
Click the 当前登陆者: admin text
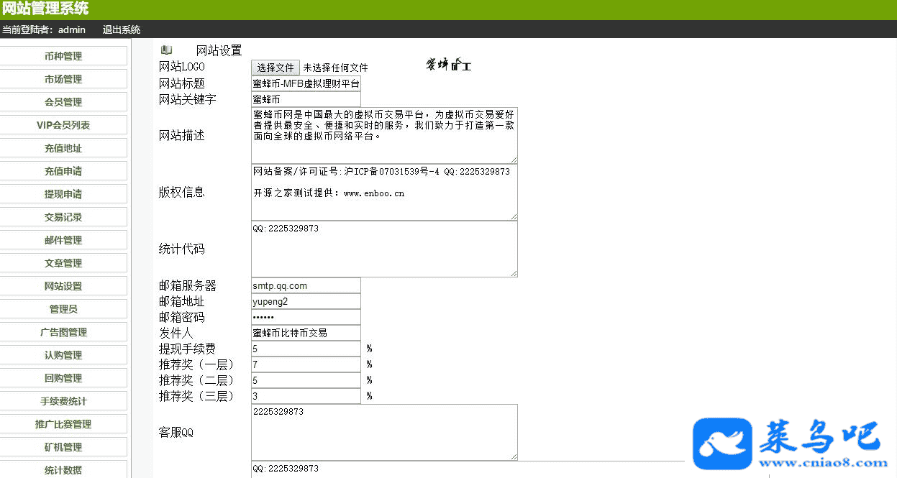click(44, 30)
